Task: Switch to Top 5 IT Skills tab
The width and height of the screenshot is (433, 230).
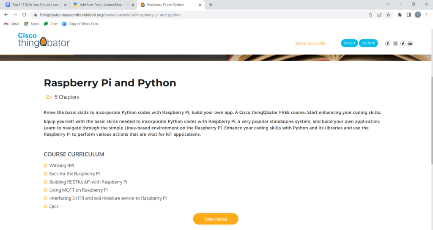Action: (x=36, y=5)
